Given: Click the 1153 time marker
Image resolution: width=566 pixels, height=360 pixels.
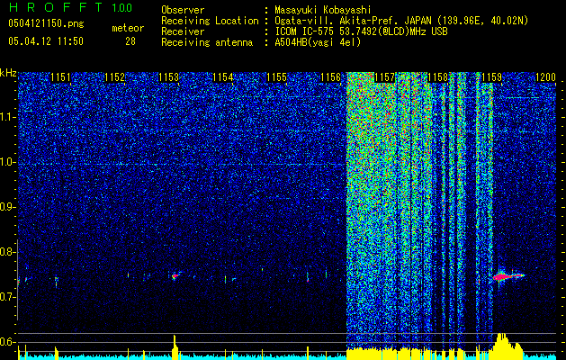Looking at the screenshot, I should (x=169, y=77).
